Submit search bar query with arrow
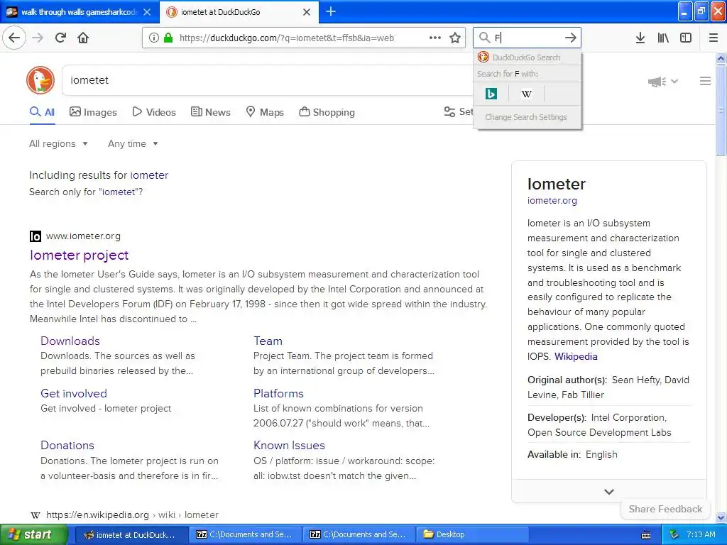The height and width of the screenshot is (545, 727). (x=571, y=38)
